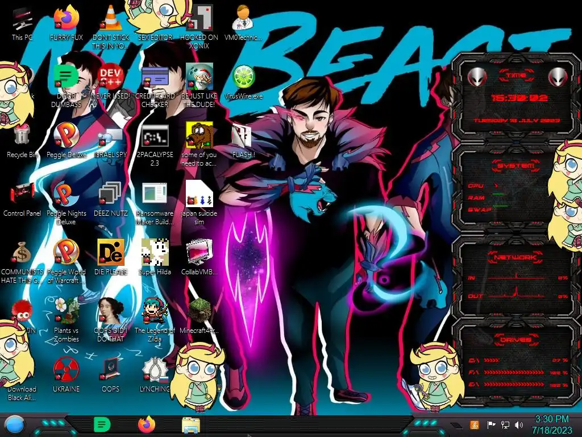Open the DEV C++ NEVER USED shortcut
This screenshot has height=437, width=582.
[x=111, y=82]
